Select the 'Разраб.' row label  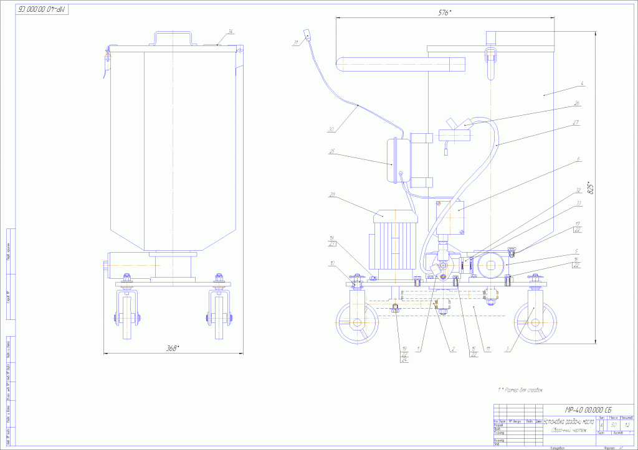pos(498,425)
